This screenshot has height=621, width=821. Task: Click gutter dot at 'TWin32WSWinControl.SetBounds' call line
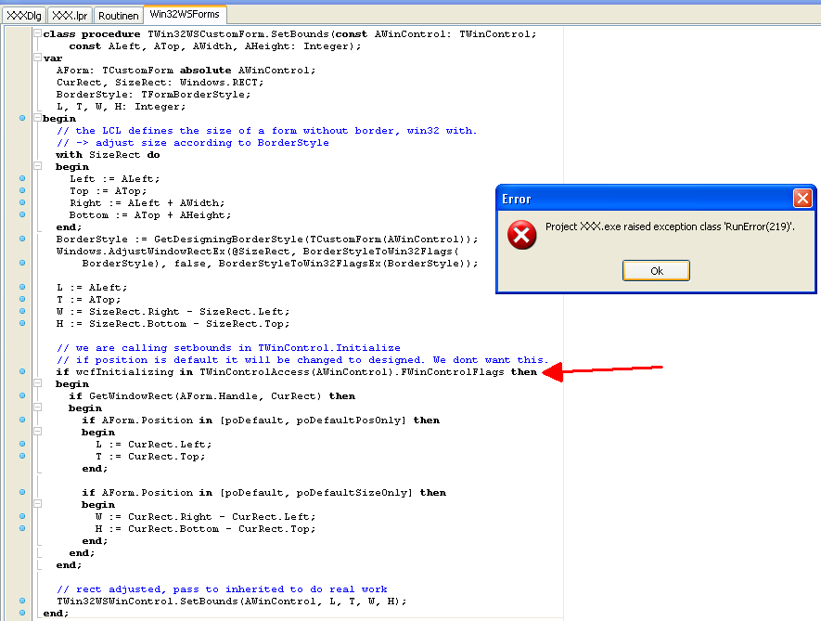pos(22,602)
